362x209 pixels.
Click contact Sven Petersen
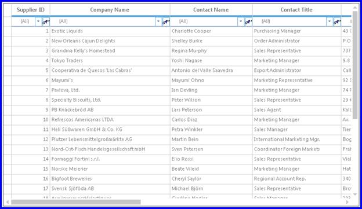211,149
